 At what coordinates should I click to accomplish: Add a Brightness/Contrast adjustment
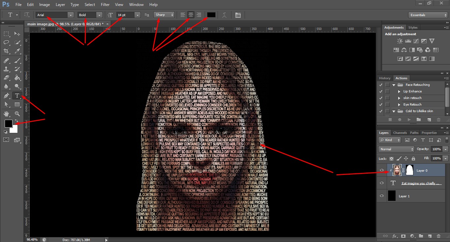400,41
